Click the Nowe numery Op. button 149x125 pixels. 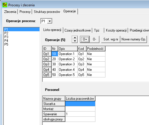point(134,39)
